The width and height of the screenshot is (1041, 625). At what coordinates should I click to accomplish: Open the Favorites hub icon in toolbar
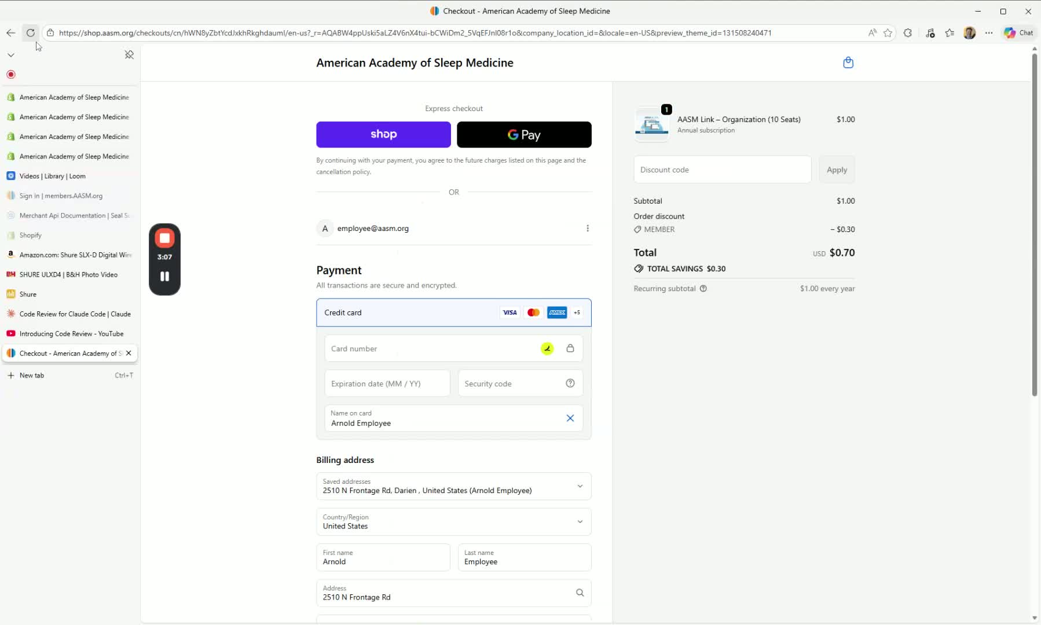click(x=950, y=33)
